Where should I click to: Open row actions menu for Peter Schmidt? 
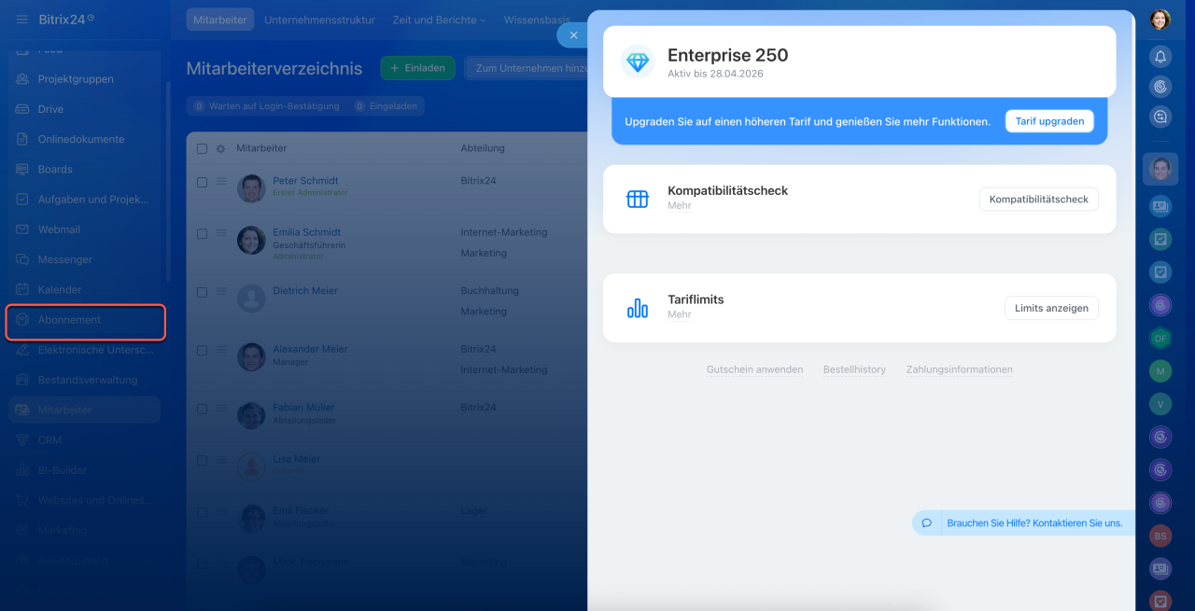pyautogui.click(x=221, y=182)
